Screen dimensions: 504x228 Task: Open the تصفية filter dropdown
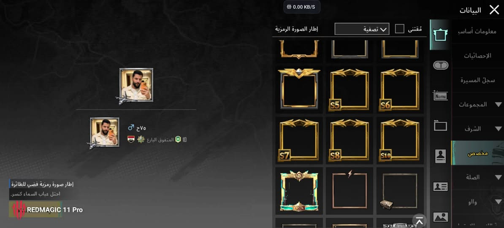(362, 29)
